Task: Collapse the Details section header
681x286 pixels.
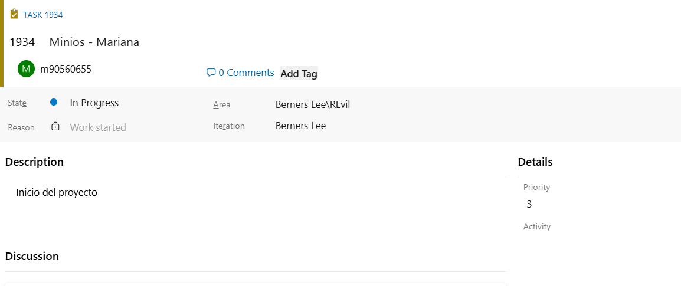Action: tap(535, 162)
